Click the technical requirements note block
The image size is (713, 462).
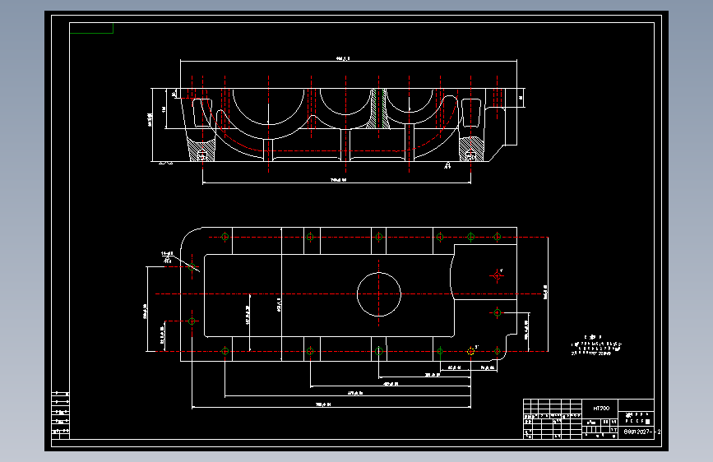[x=596, y=345]
